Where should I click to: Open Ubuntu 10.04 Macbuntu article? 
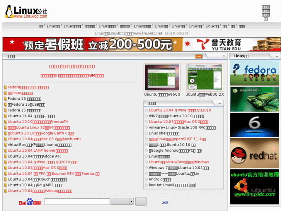coord(44,139)
